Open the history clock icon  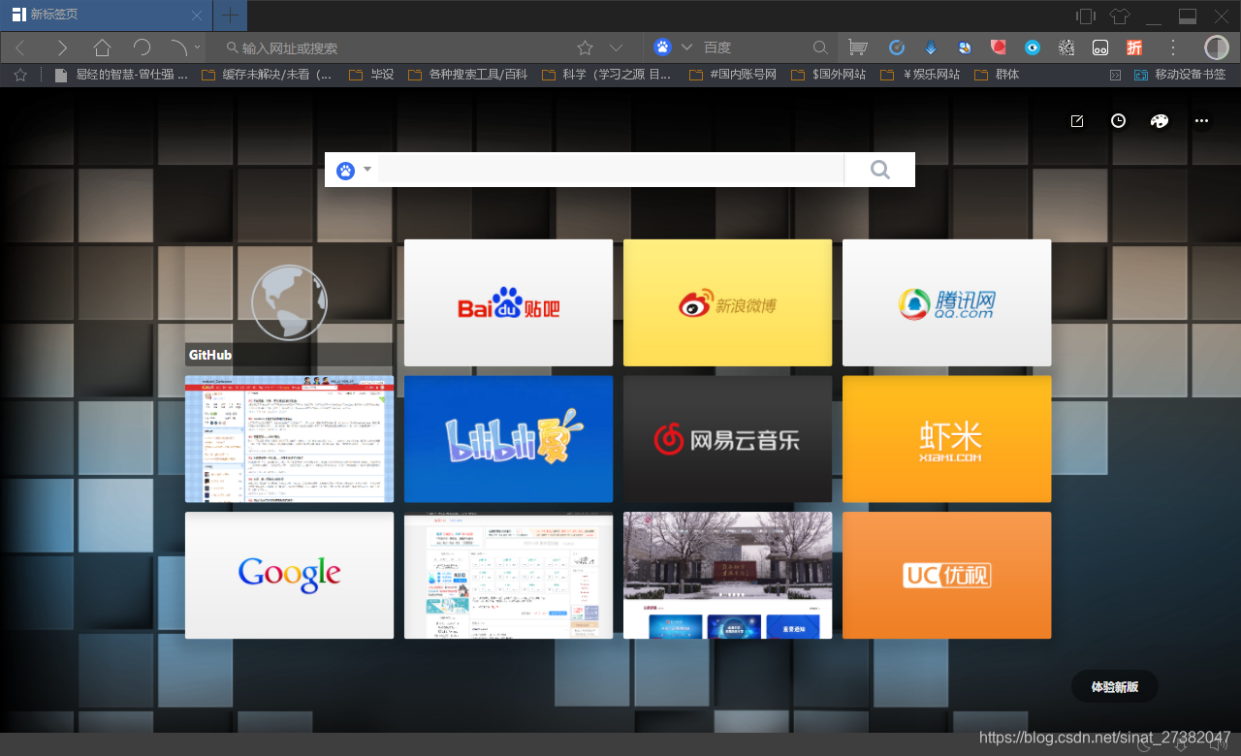pyautogui.click(x=1118, y=121)
